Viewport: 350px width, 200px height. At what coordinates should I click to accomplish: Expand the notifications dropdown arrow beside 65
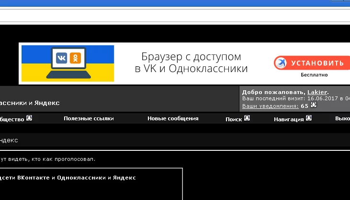(x=314, y=105)
